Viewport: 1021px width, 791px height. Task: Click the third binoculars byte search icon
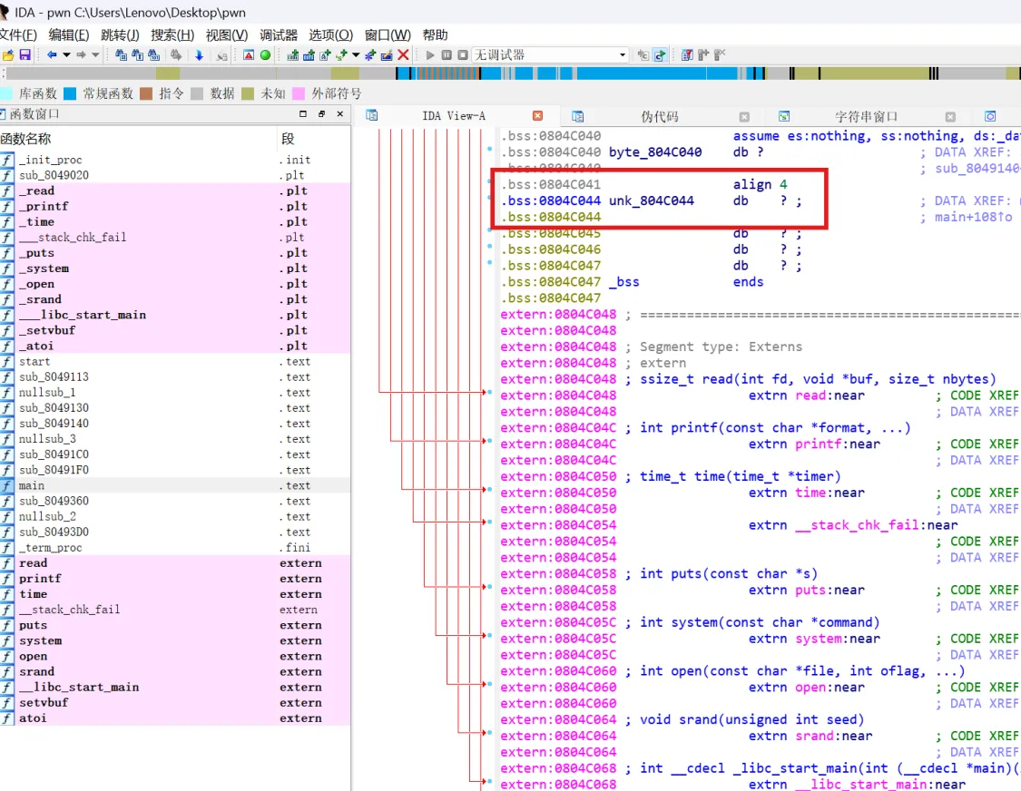tap(153, 55)
